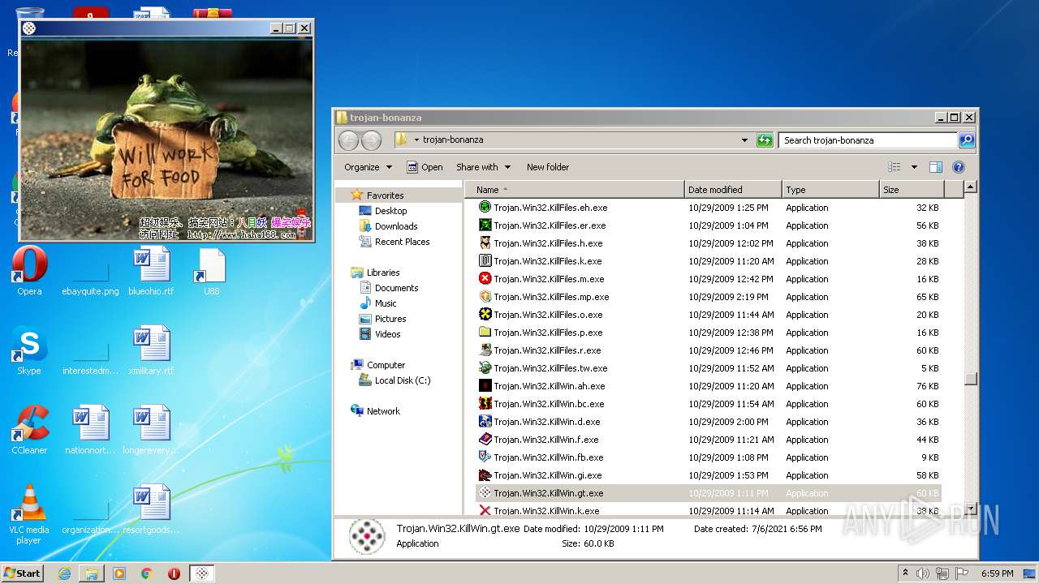Click the network tray icon

click(942, 573)
